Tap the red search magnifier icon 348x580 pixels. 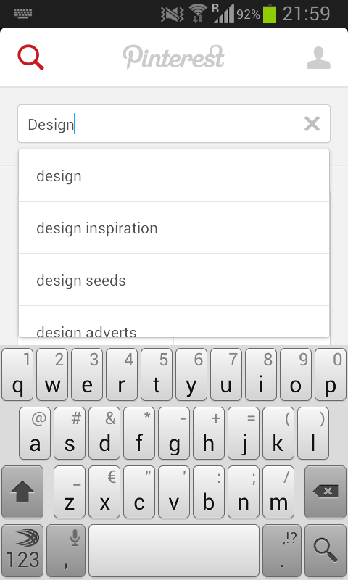click(30, 57)
